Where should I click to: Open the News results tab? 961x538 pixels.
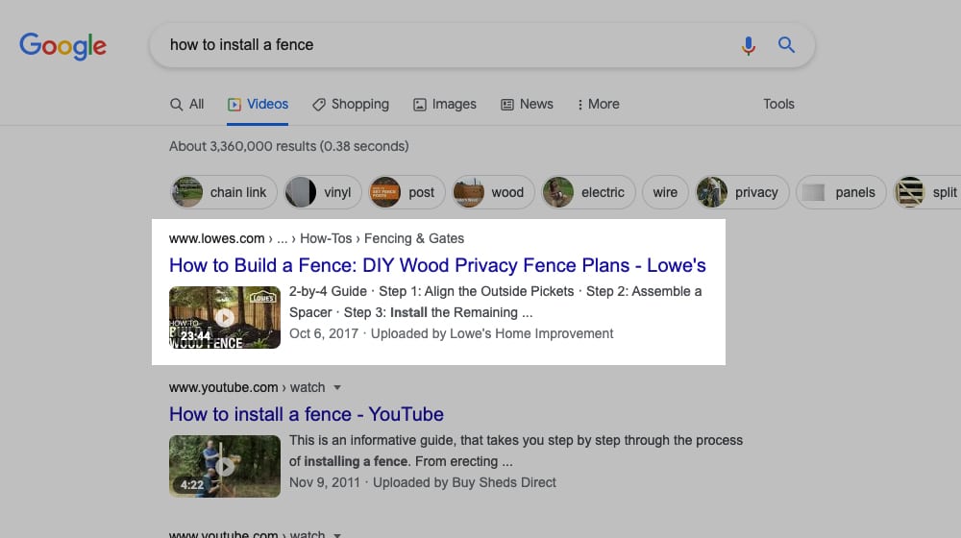pyautogui.click(x=527, y=104)
